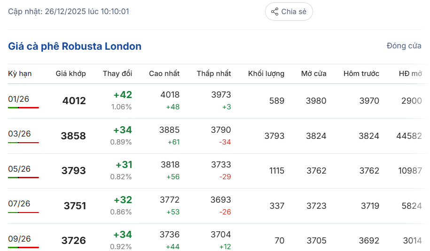Select the Khối lượng column header
Screen dimensions: 430x251
point(266,74)
